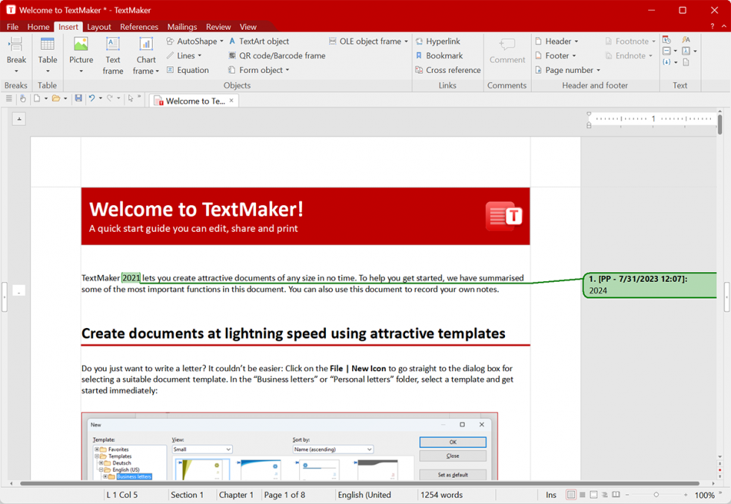Screen dimensions: 731x504
Task: Switch to the Review ribbon tab
Action: 218,26
